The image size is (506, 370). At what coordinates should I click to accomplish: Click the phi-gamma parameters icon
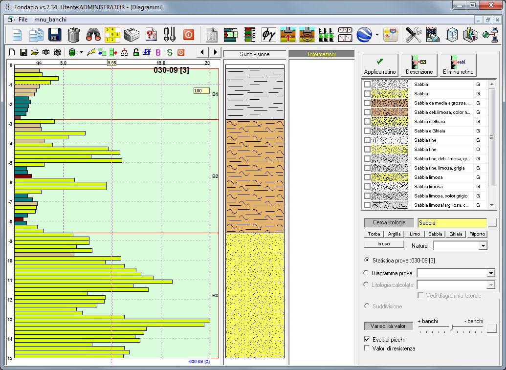(268, 35)
